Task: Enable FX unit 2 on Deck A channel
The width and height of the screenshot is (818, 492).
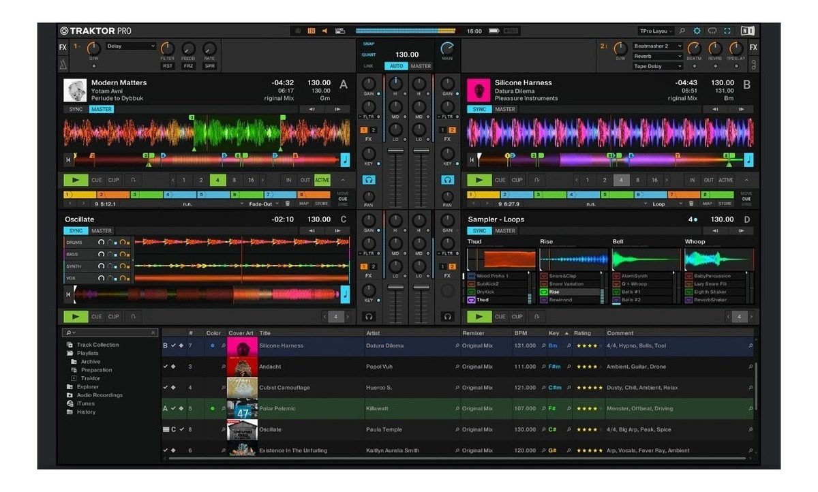Action: 374,129
